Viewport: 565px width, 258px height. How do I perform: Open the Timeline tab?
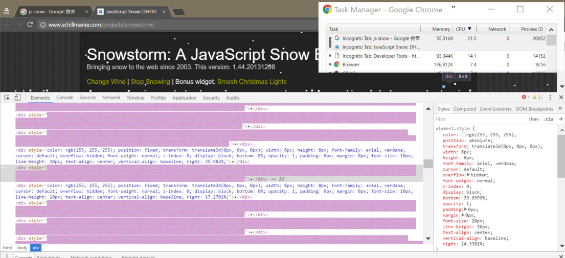click(x=135, y=98)
